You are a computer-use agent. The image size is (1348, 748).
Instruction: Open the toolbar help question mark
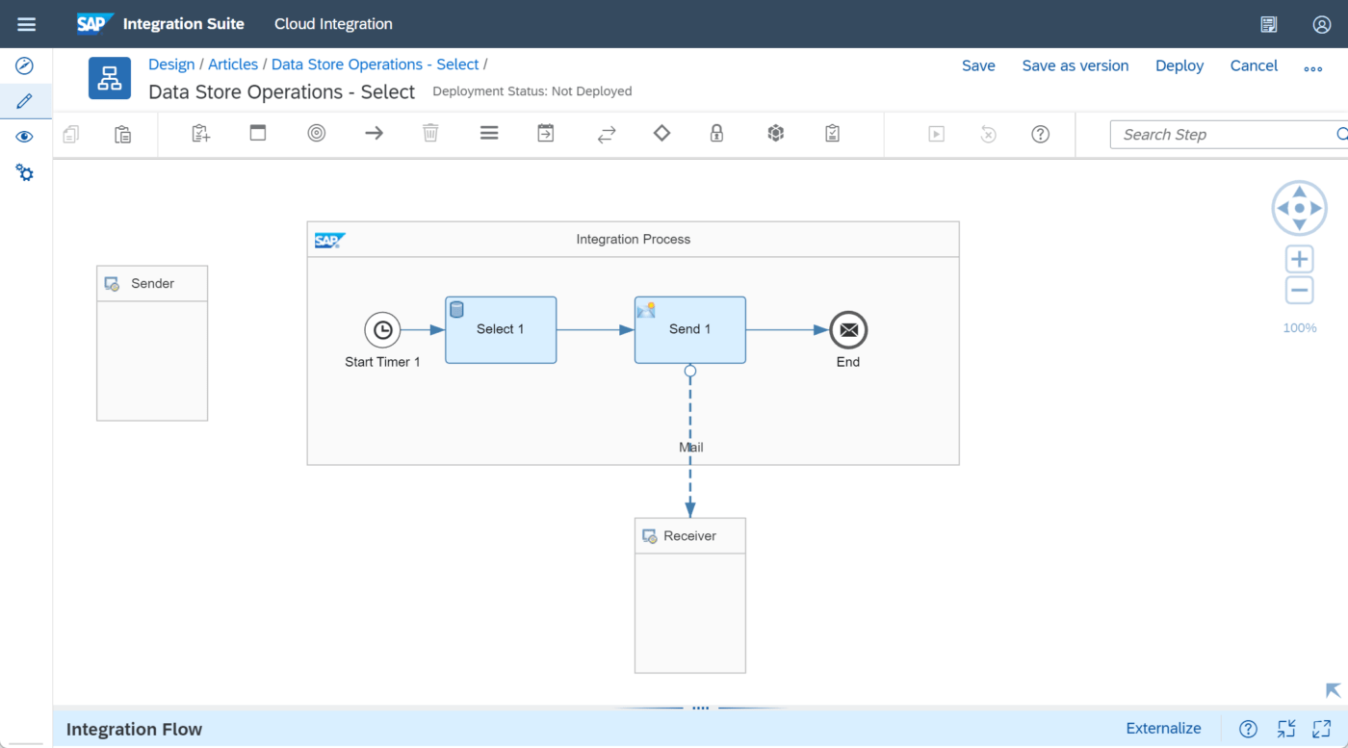(1040, 134)
